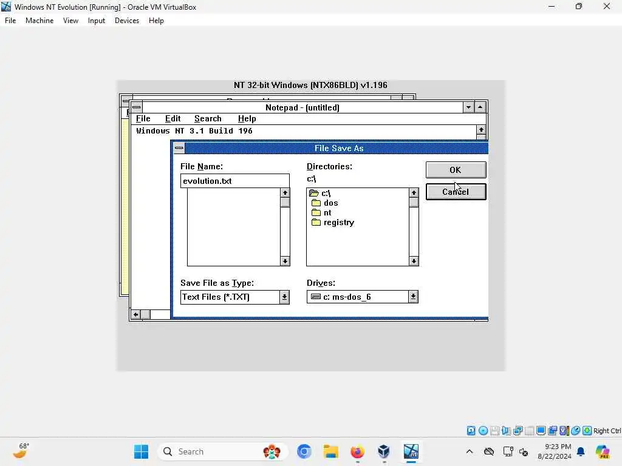Image resolution: width=622 pixels, height=466 pixels.
Task: Open the weather widget showing 68°
Action: [21, 451]
